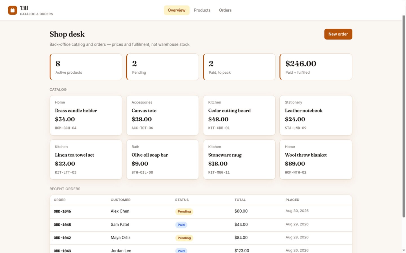
Task: Click the Aug 29, 2026 placed date
Action: coord(297,224)
